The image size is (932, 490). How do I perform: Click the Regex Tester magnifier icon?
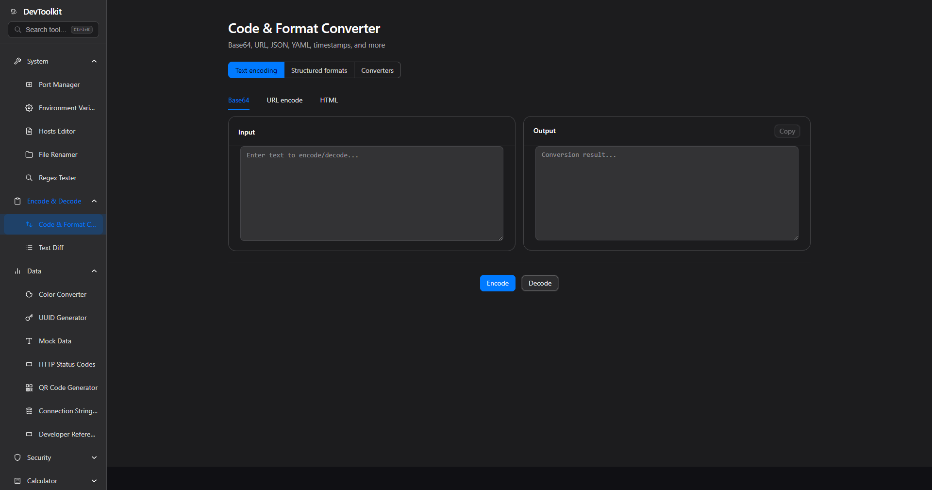pyautogui.click(x=29, y=178)
